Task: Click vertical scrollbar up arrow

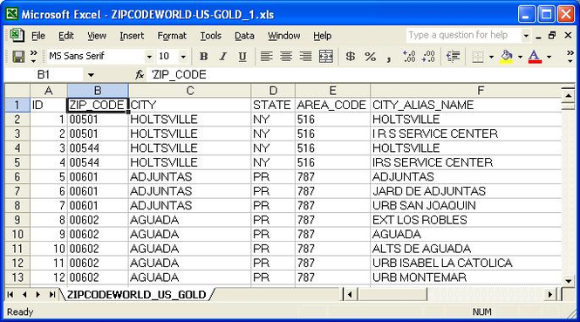Action: point(568,96)
